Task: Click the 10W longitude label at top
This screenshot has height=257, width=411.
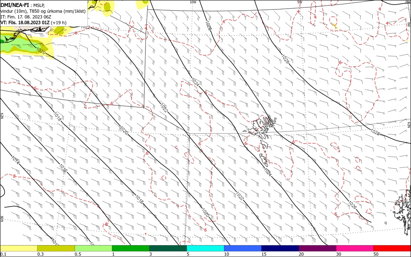Action: tap(193, 2)
